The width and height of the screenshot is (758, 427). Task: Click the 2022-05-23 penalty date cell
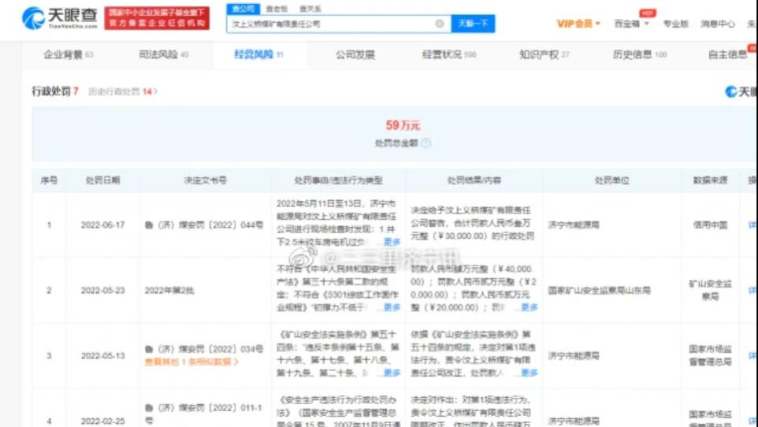pyautogui.click(x=102, y=290)
